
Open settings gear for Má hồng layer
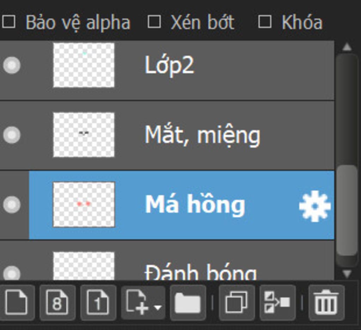[315, 206]
